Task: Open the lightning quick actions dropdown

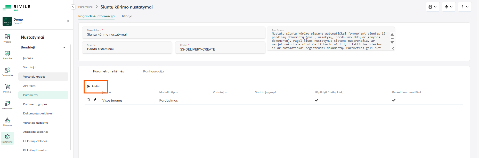Action: (449, 7)
